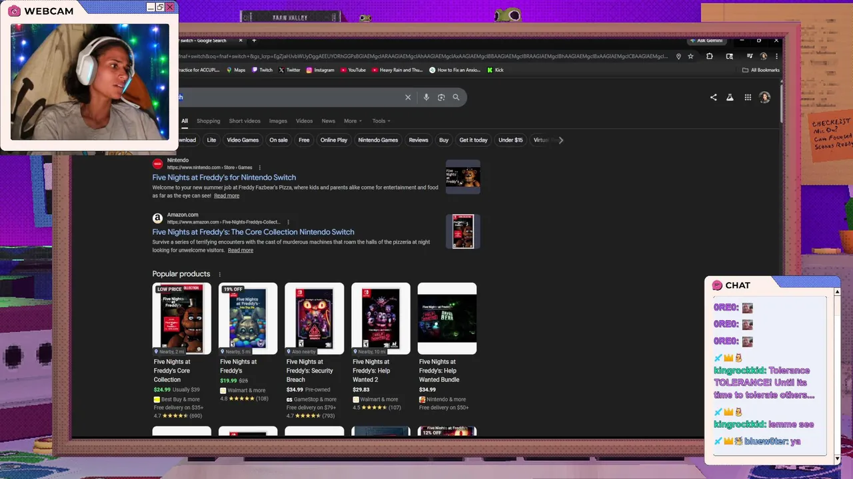Image resolution: width=853 pixels, height=479 pixels.
Task: Apply the Lite filter chip
Action: pos(211,140)
